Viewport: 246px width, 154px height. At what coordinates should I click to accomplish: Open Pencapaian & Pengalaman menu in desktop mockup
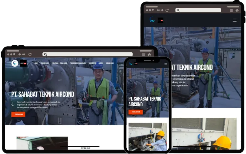(x=59, y=63)
